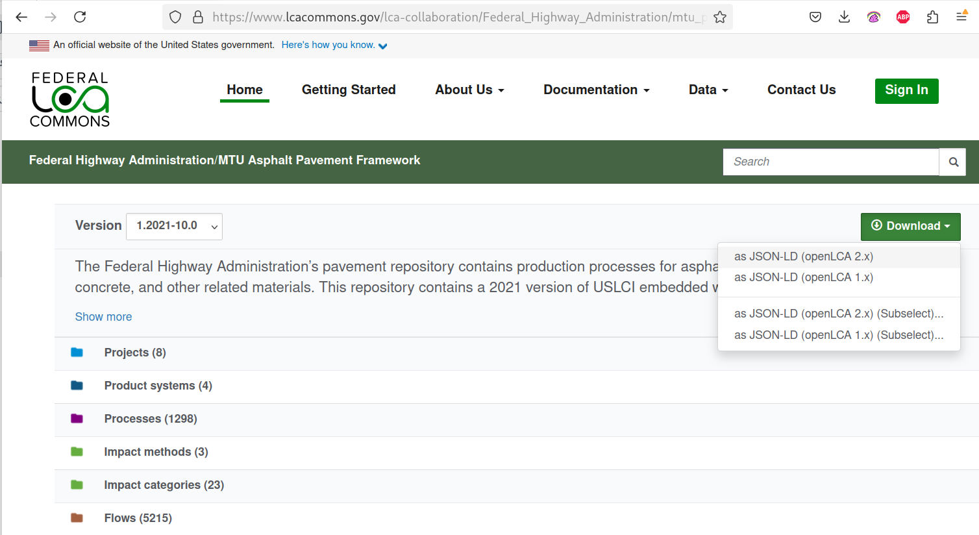Open the Contact Us page

click(801, 90)
